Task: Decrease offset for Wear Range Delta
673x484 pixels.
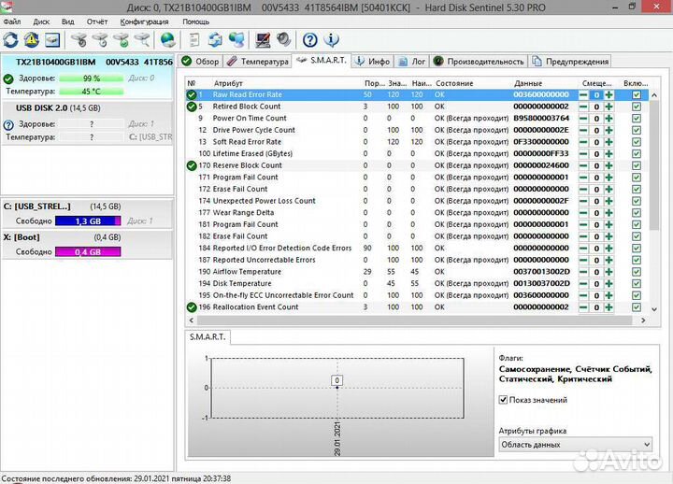Action: click(x=583, y=213)
